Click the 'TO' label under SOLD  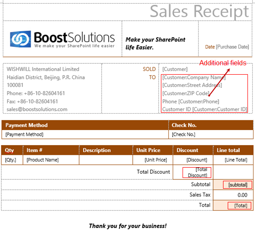click(x=152, y=77)
